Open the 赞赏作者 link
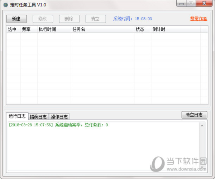 tap(199, 19)
